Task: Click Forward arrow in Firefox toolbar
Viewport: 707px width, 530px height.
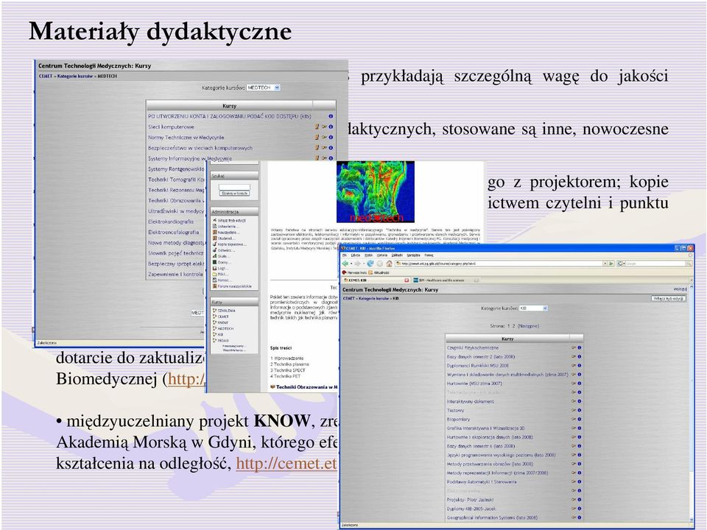Action: pos(358,264)
